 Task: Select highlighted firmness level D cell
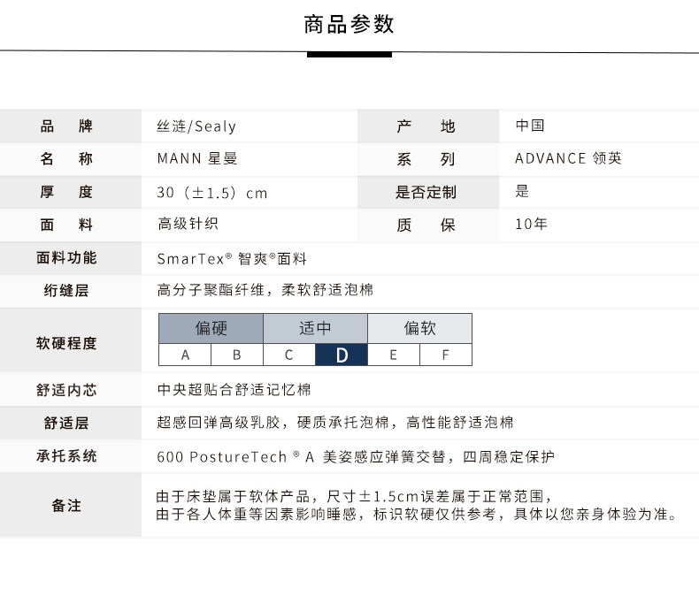point(342,355)
